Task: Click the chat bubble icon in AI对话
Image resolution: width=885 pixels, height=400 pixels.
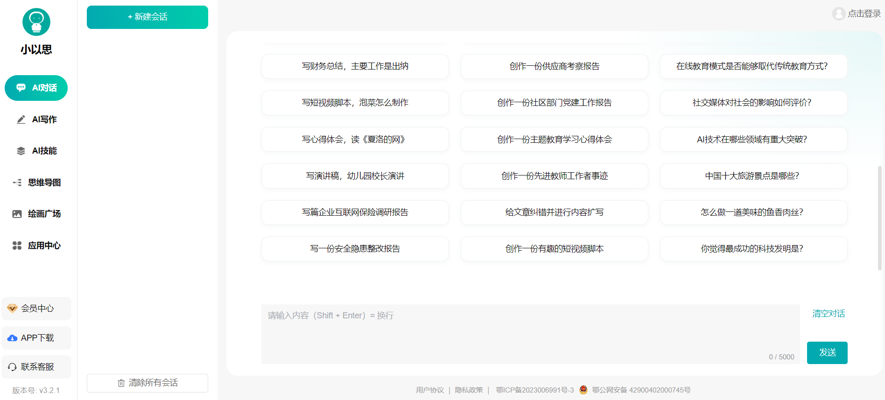Action: pos(21,88)
